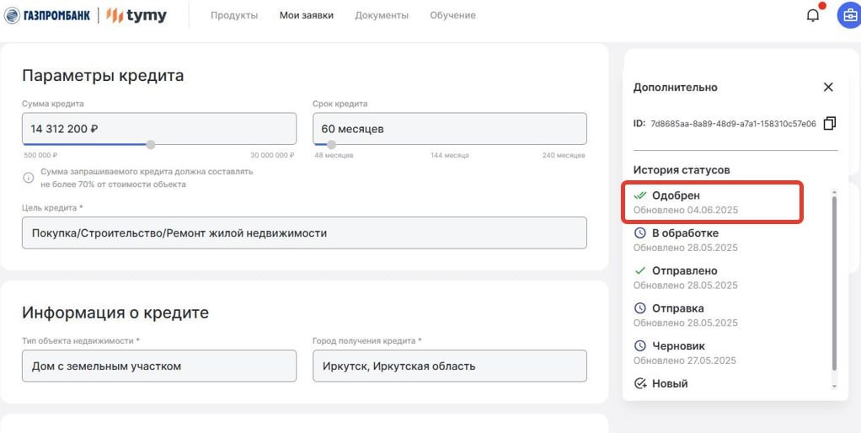Select the Отправка status text
The image size is (861, 433).
click(x=677, y=307)
